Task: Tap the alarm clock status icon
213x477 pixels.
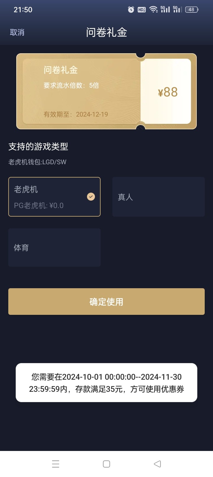Action: 131,10
